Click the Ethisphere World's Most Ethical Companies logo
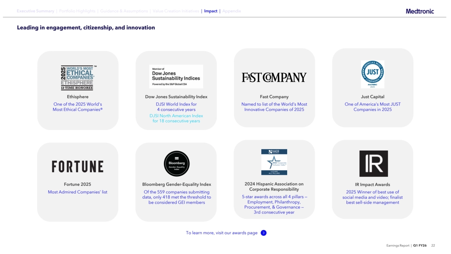The width and height of the screenshot is (451, 254). 78,78
